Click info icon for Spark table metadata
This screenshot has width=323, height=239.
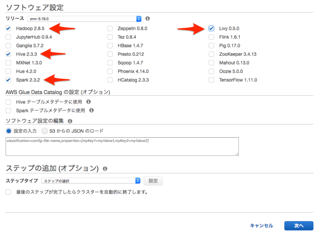click(91, 110)
